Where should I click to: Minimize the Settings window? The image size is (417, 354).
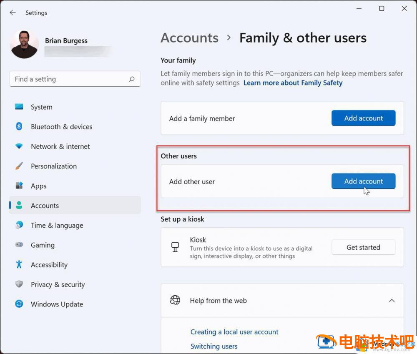[359, 8]
